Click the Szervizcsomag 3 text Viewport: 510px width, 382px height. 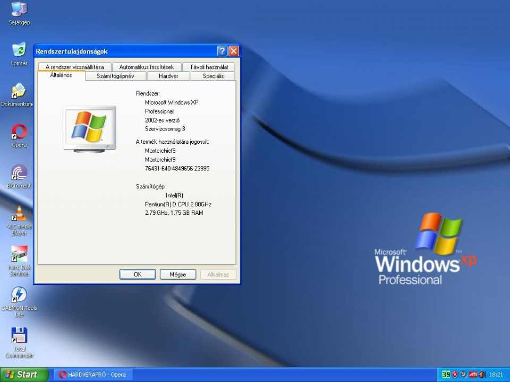[x=165, y=128]
